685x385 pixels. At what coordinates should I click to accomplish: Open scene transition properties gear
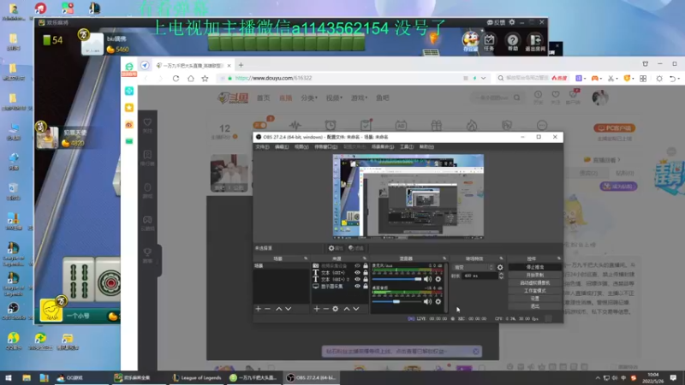(x=500, y=267)
